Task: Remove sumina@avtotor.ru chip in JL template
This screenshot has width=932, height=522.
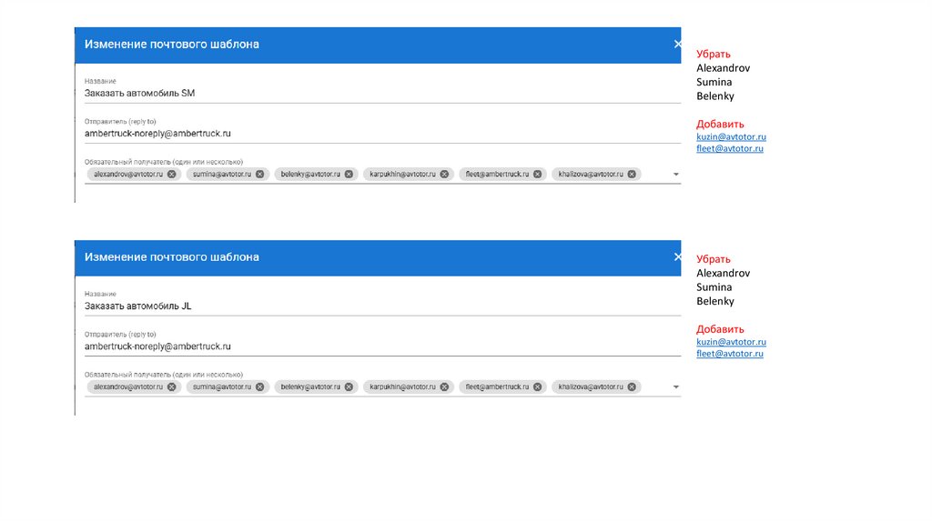Action: [259, 386]
